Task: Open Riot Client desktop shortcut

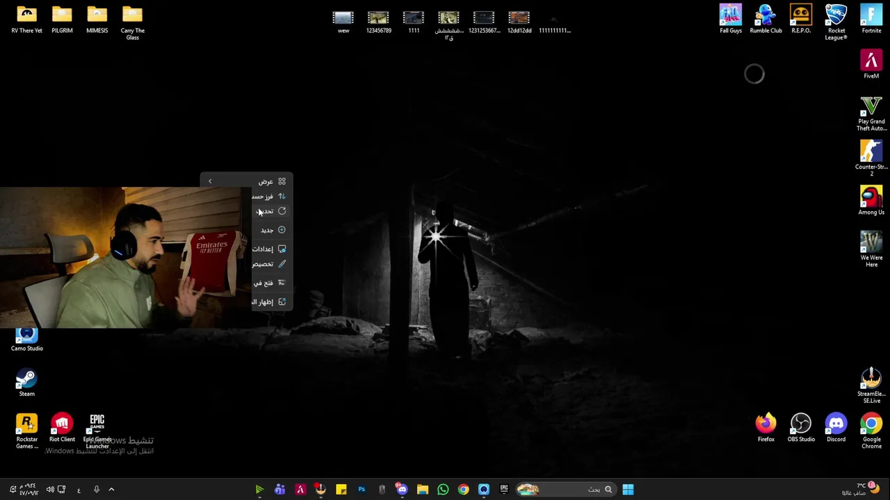Action: [x=62, y=428]
